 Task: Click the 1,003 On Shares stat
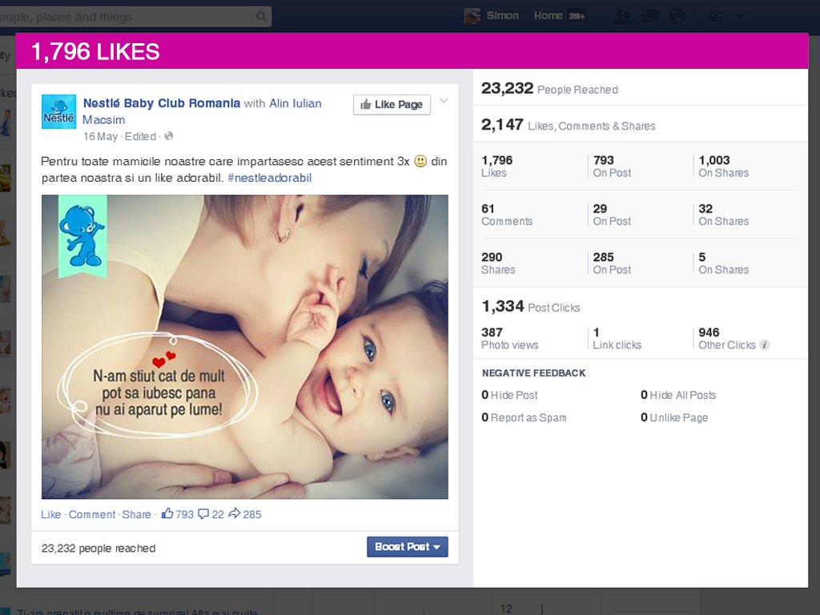pos(723,167)
